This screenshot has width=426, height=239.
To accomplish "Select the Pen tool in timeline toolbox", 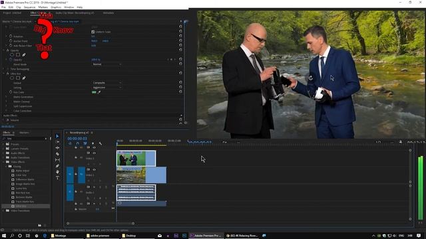I will tap(57, 166).
